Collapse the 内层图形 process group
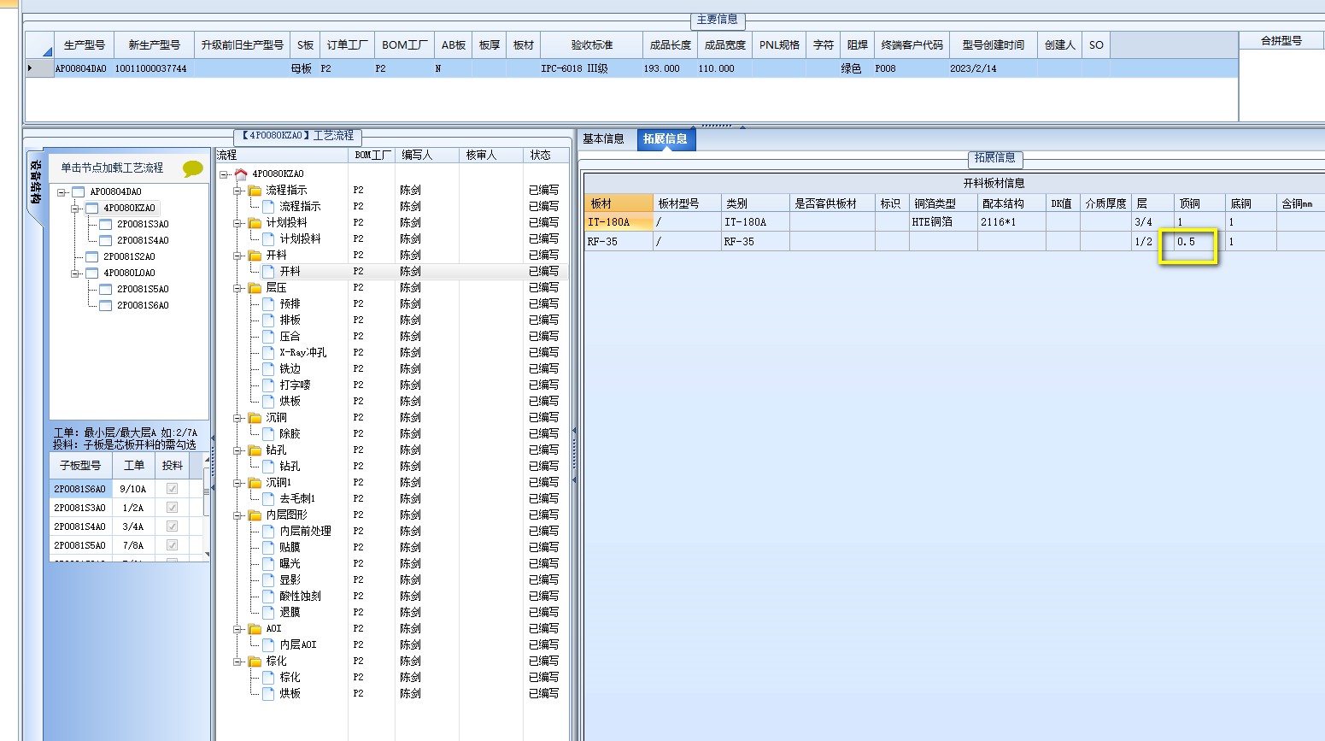This screenshot has width=1325, height=741. coord(237,515)
